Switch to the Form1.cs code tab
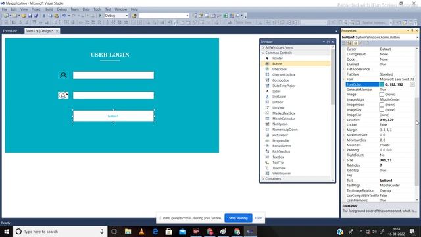 coord(10,31)
